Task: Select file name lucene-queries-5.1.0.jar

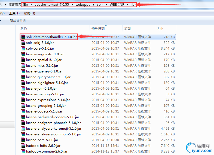Action: (x=44, y=71)
